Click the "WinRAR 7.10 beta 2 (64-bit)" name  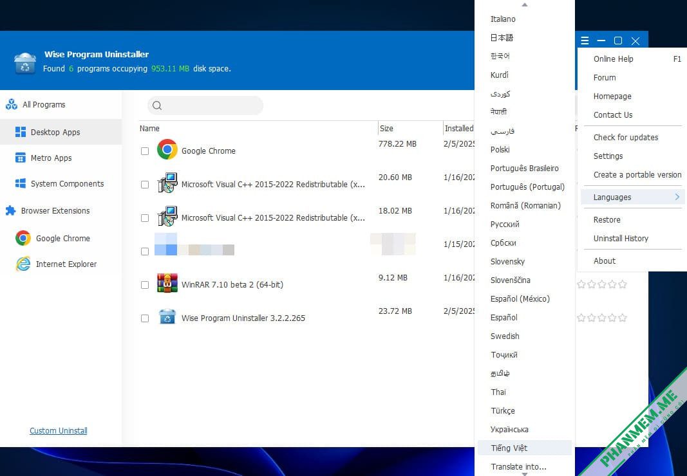pyautogui.click(x=232, y=285)
